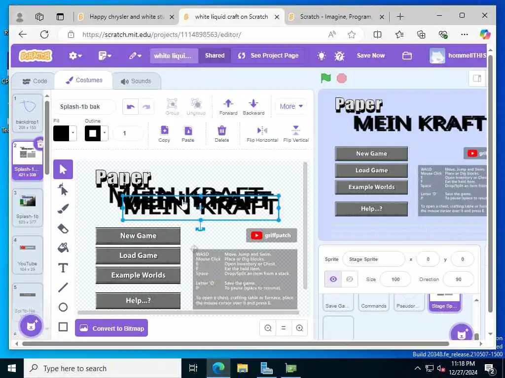Switch to the Code tab

(35, 81)
